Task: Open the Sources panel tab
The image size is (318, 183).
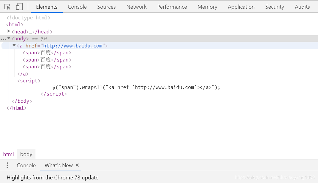Action: [106, 7]
